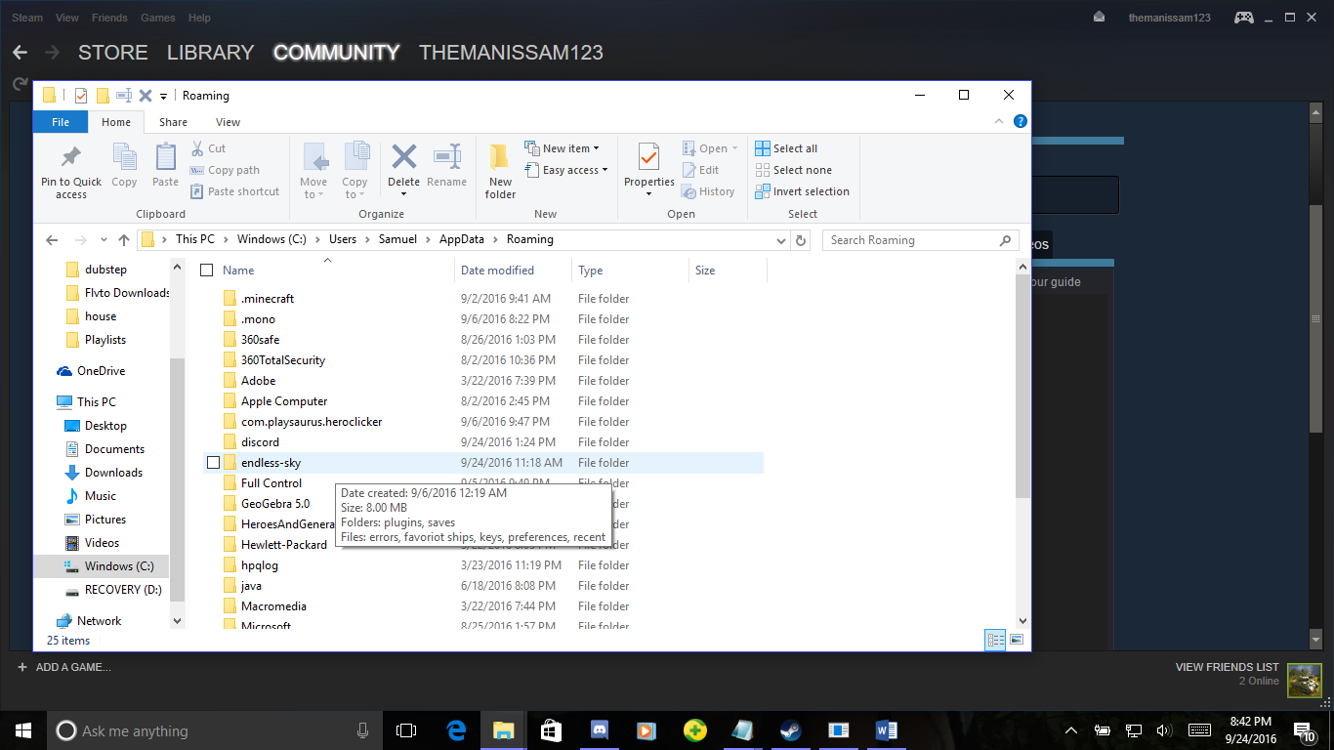Collapse the ribbon with the chevron
The width and height of the screenshot is (1334, 750).
click(998, 122)
